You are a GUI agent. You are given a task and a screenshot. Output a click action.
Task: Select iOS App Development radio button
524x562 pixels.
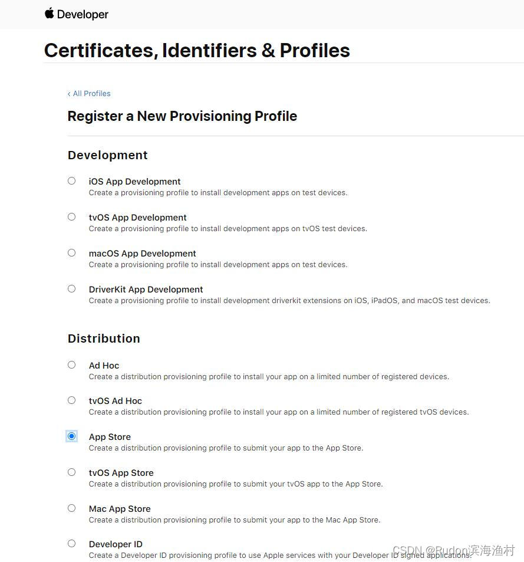click(72, 180)
